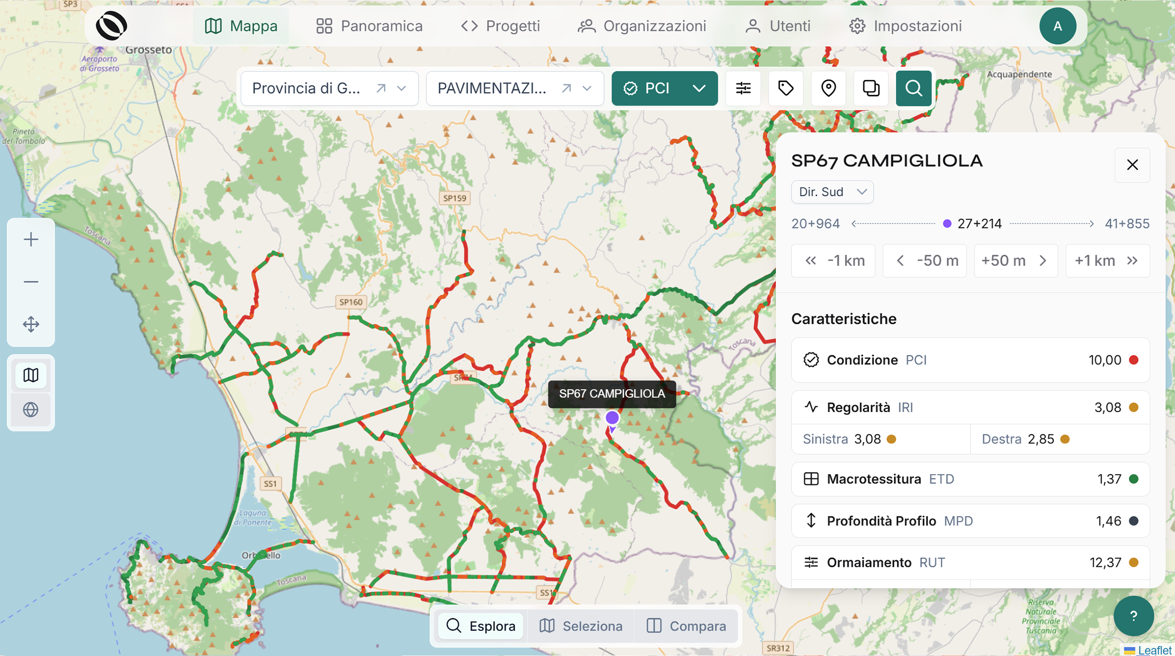Image resolution: width=1175 pixels, height=656 pixels.
Task: Open the Panoramica tab
Action: [x=369, y=26]
